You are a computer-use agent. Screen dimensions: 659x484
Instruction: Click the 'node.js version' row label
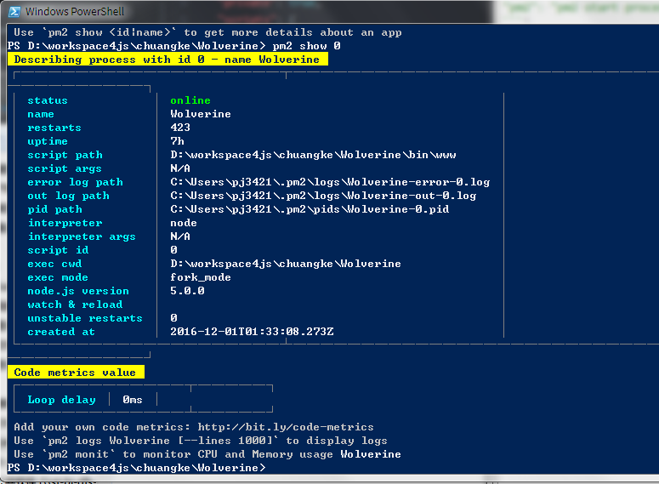tap(78, 291)
